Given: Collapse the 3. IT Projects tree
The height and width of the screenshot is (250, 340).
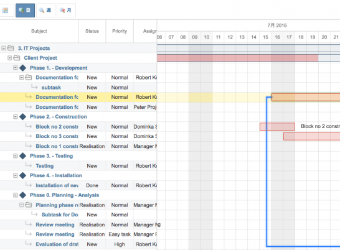Looking at the screenshot, I should pos(4,48).
